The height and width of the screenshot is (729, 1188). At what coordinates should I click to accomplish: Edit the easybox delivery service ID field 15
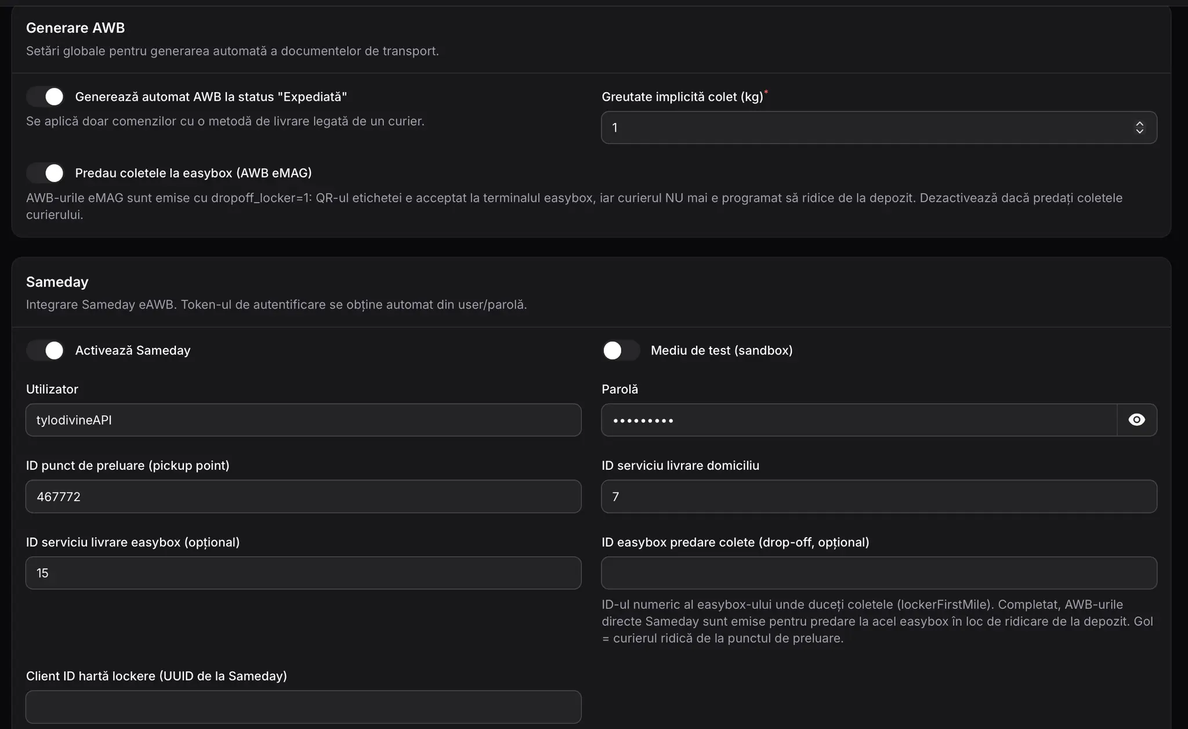pyautogui.click(x=303, y=573)
